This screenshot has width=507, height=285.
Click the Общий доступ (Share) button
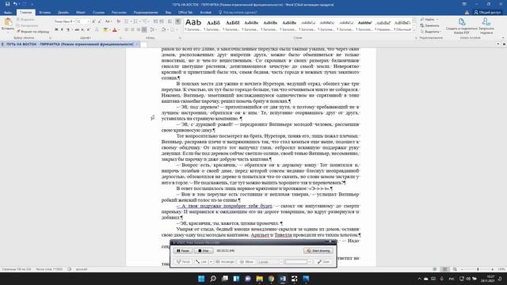487,13
